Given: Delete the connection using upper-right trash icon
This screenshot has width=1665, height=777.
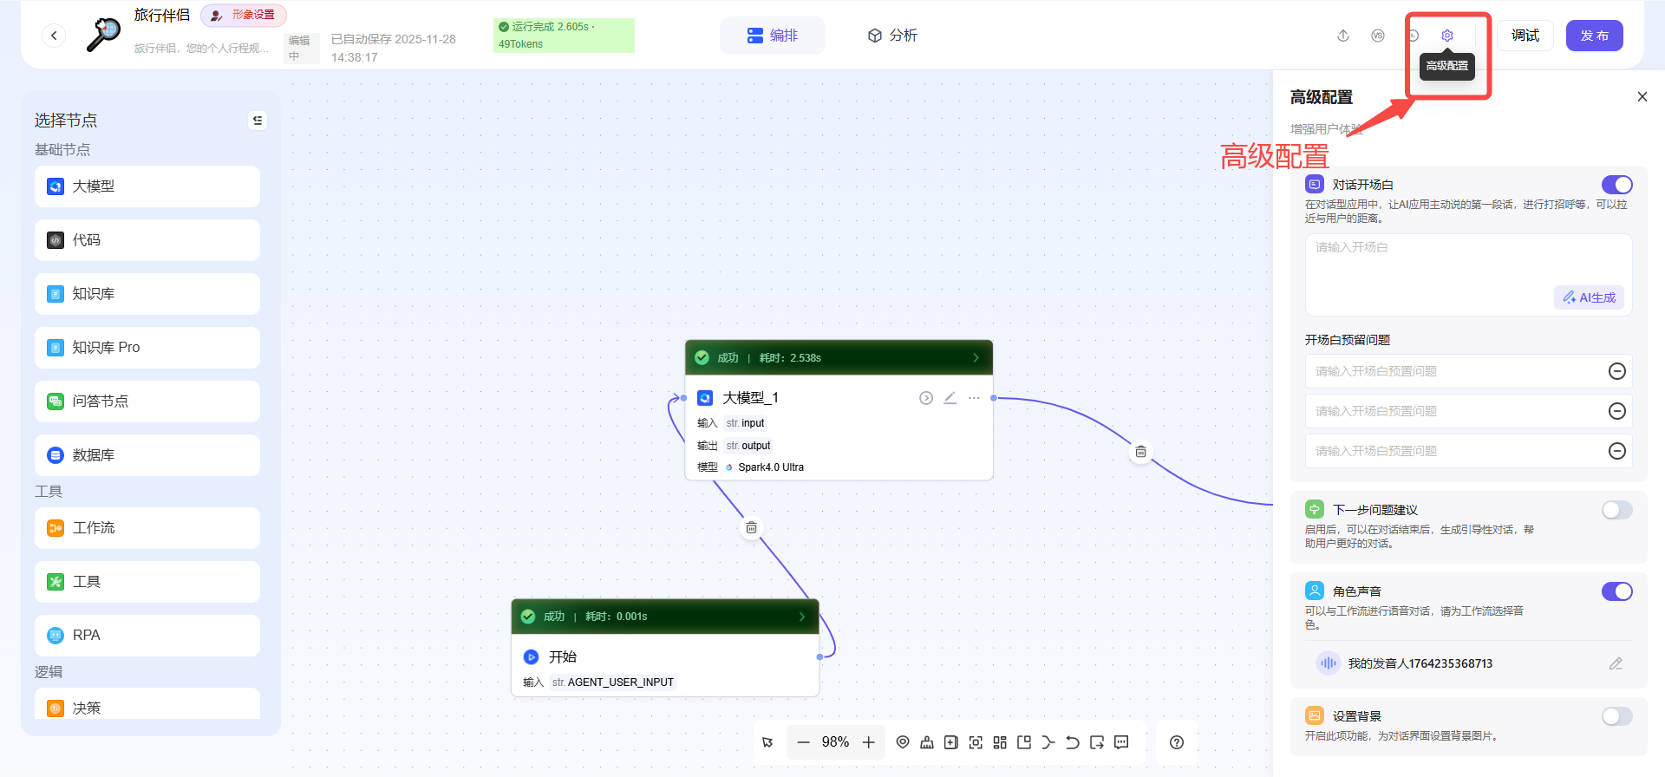Looking at the screenshot, I should pyautogui.click(x=1141, y=452).
